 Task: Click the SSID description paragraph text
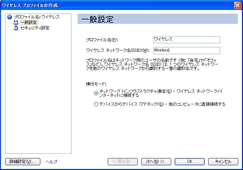click(152, 64)
